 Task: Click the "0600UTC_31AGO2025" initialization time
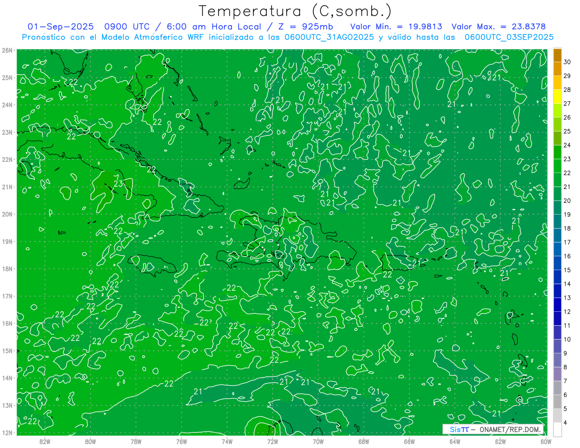329,37
